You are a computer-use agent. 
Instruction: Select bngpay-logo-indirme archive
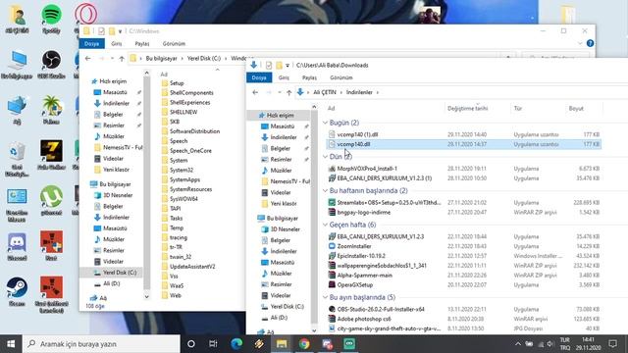click(x=364, y=212)
